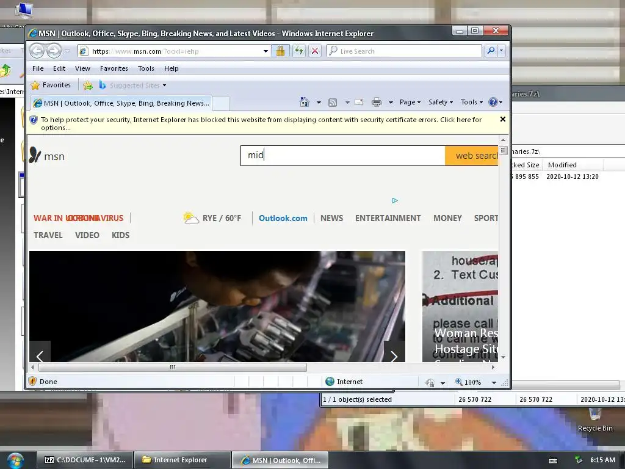625x469 pixels.
Task: Click the 100% zoom level button
Action: click(x=468, y=382)
